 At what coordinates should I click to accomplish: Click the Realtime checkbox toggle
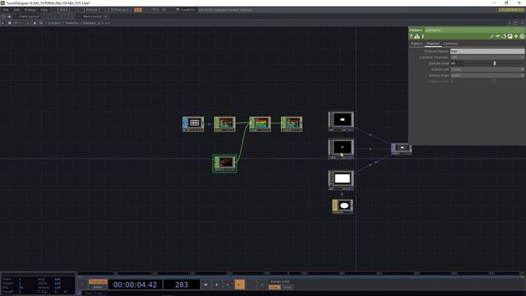(178, 10)
